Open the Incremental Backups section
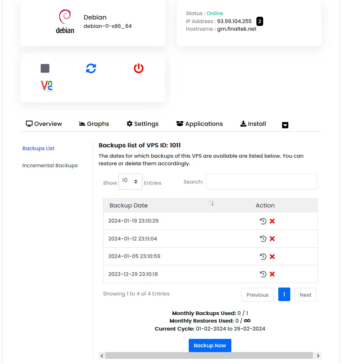The width and height of the screenshot is (342, 364). point(50,165)
